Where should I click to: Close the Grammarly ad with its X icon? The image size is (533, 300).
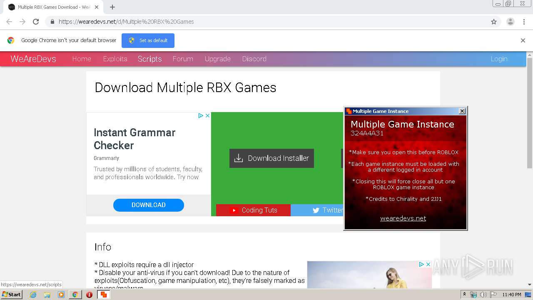click(207, 115)
